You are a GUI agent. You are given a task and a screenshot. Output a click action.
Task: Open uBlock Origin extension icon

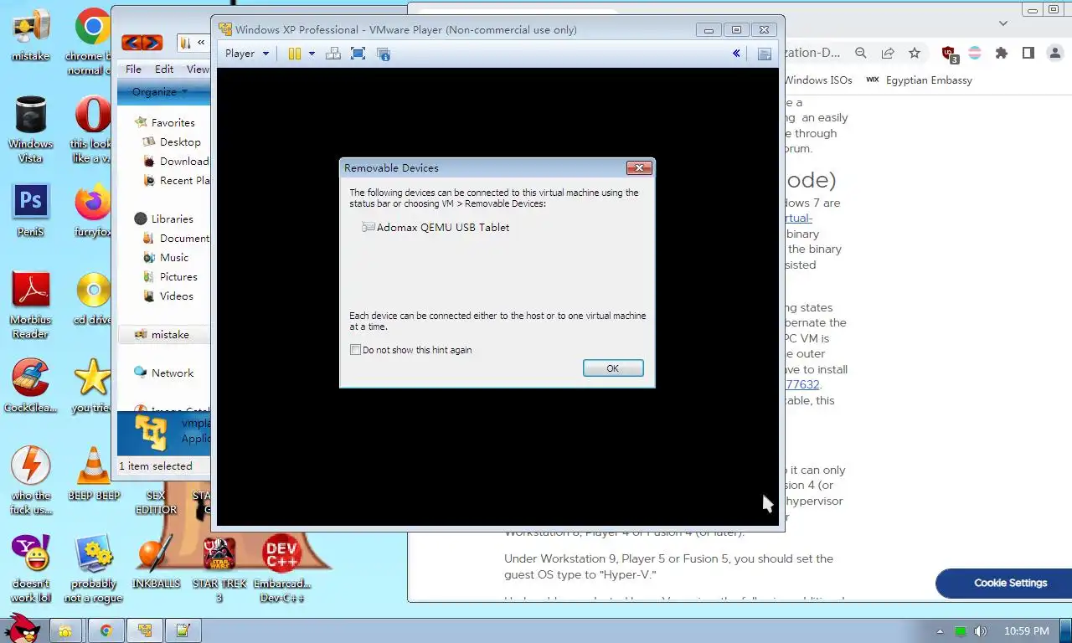[950, 54]
